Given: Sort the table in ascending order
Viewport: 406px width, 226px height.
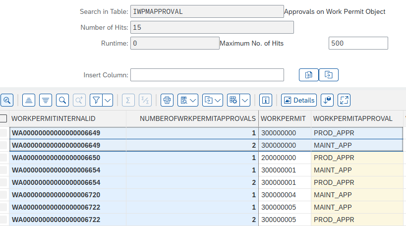Looking at the screenshot, I should (x=29, y=100).
